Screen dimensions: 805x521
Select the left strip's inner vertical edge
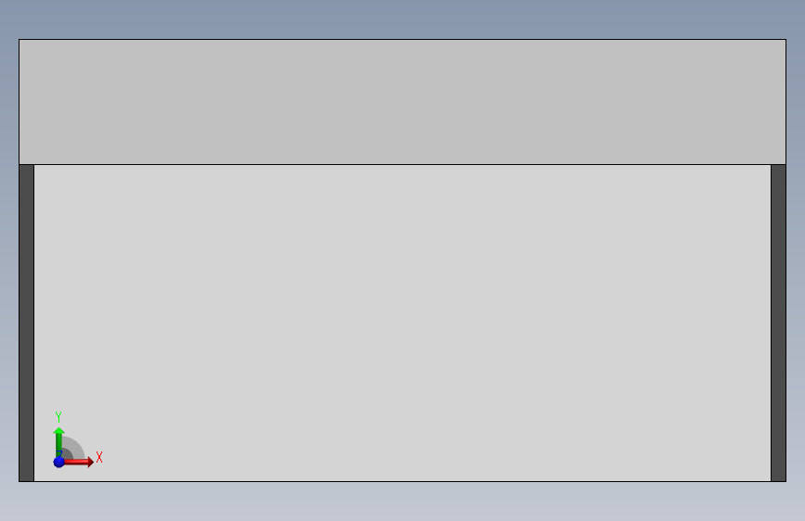[33, 323]
